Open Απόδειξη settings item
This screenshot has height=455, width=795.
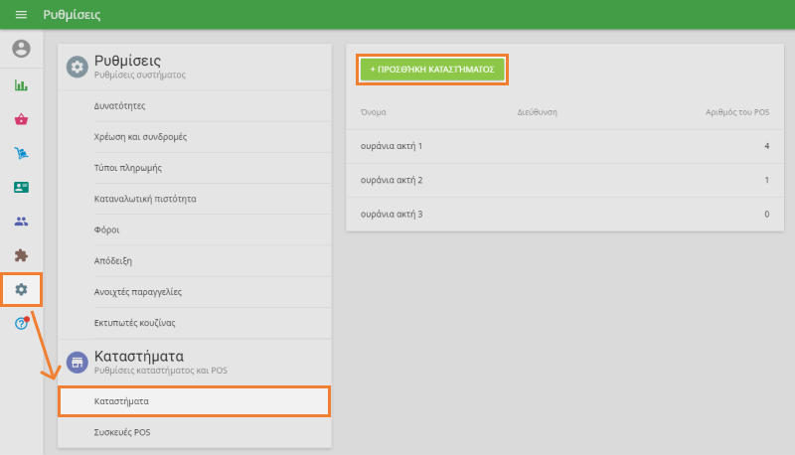(x=195, y=261)
